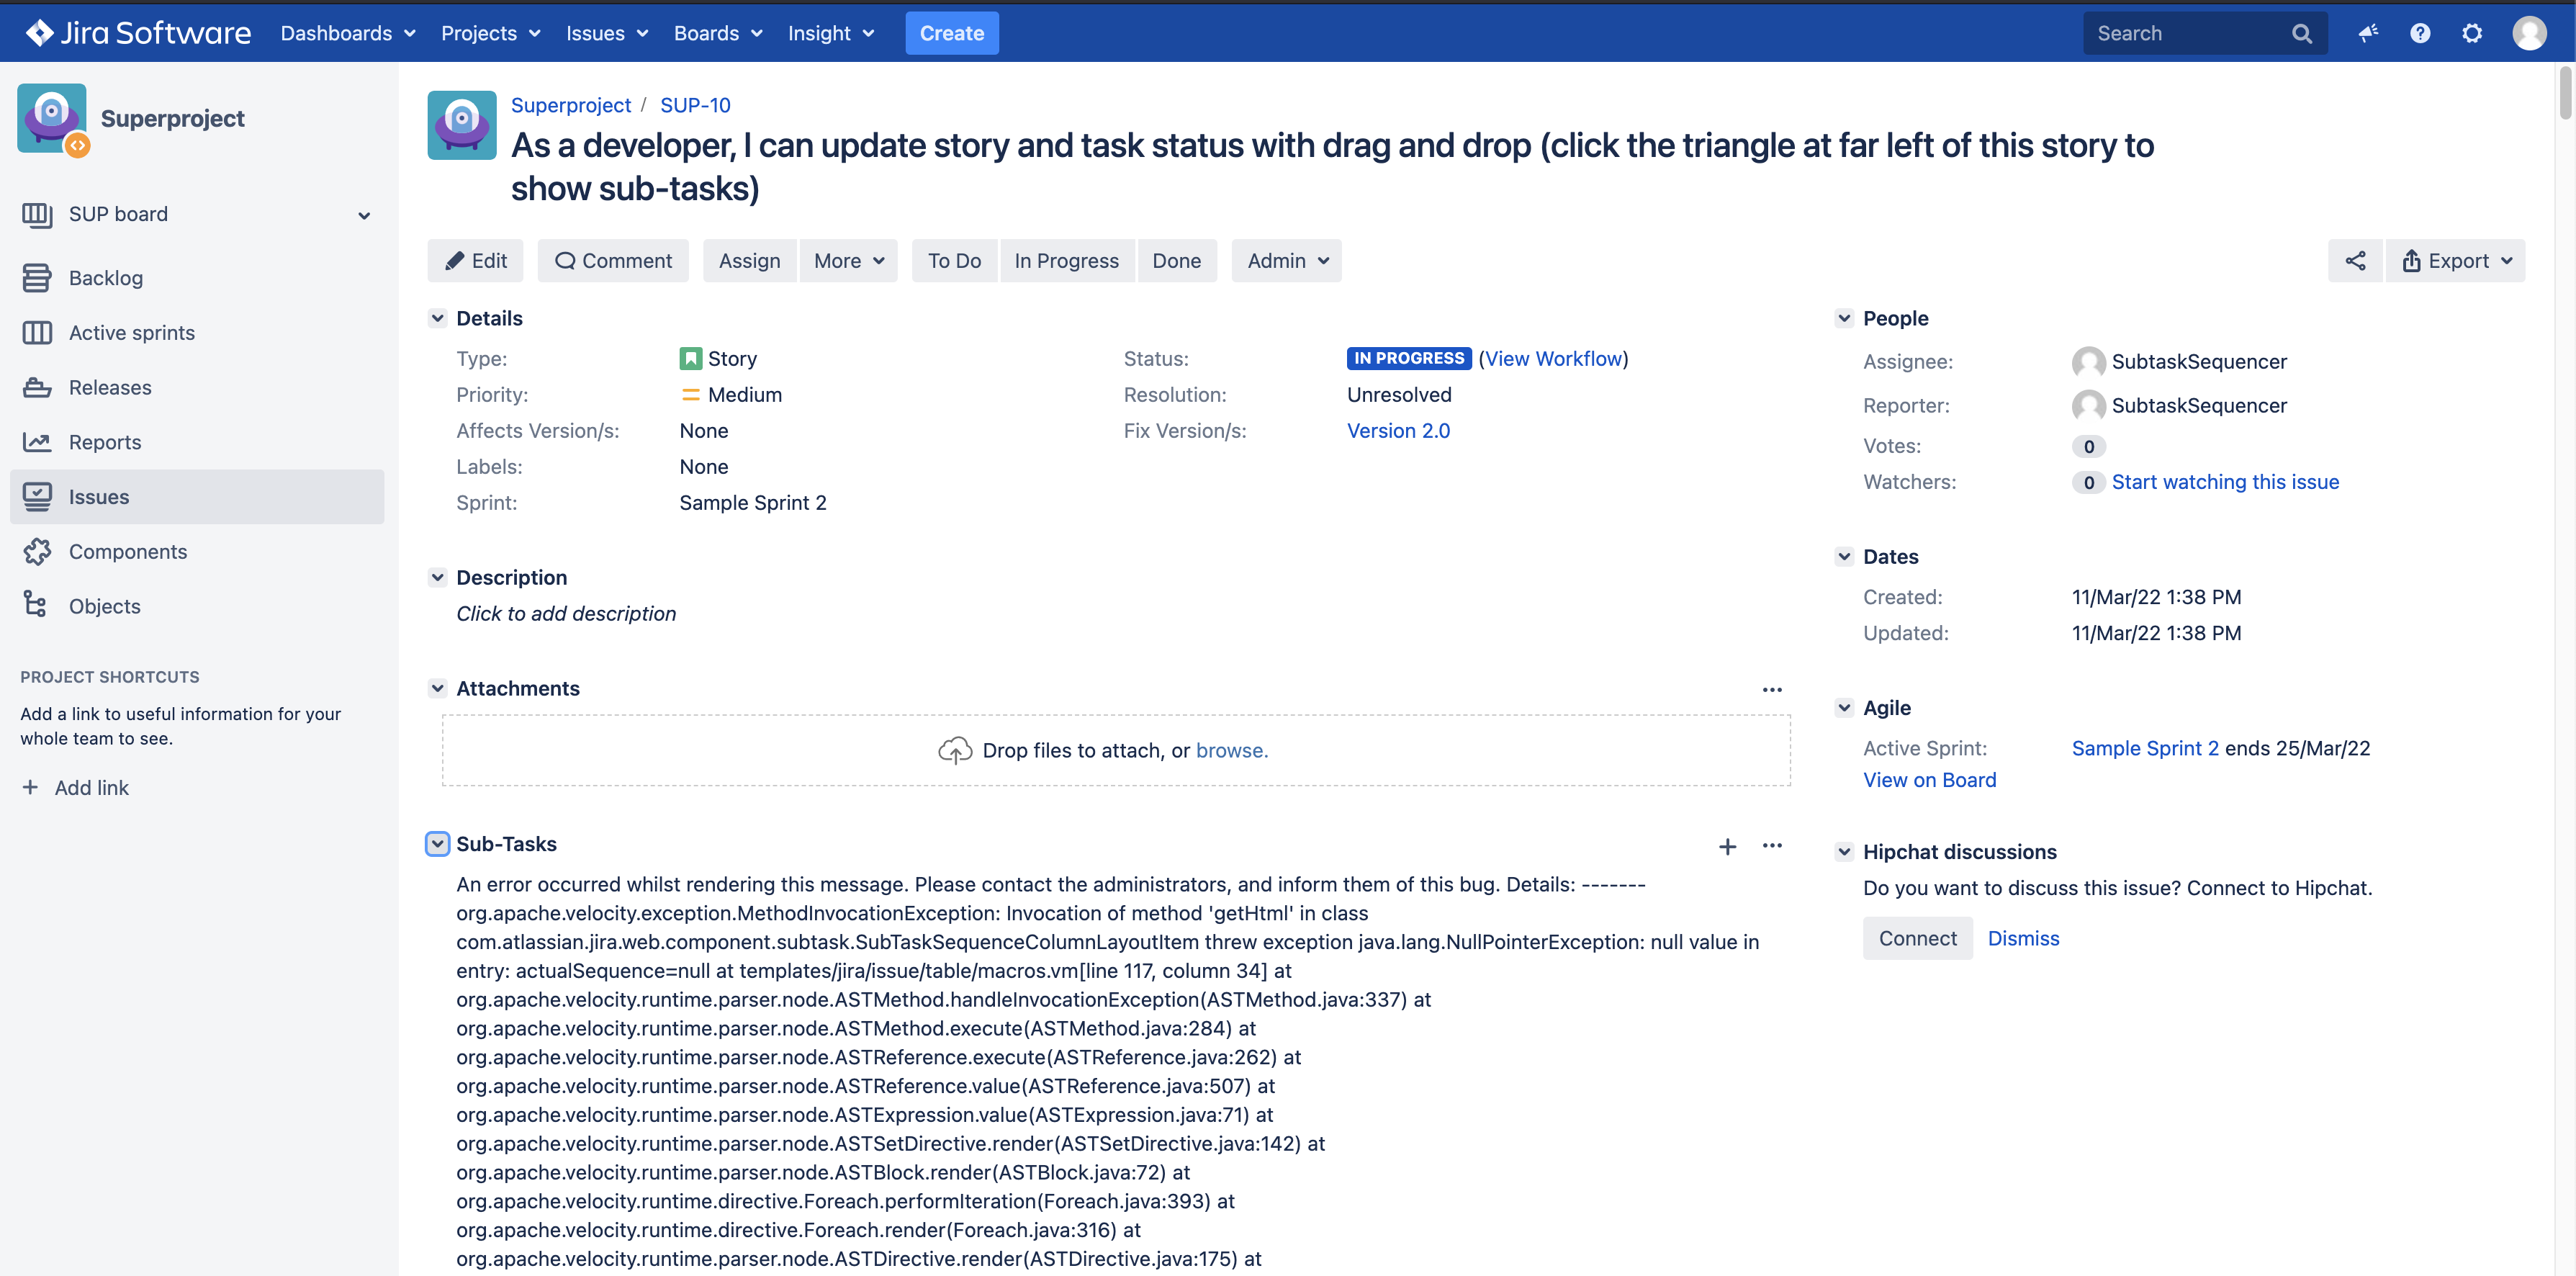The height and width of the screenshot is (1276, 2576).
Task: Open the Insight menu
Action: (830, 33)
